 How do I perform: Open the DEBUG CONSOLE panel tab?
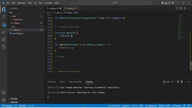click(75, 82)
